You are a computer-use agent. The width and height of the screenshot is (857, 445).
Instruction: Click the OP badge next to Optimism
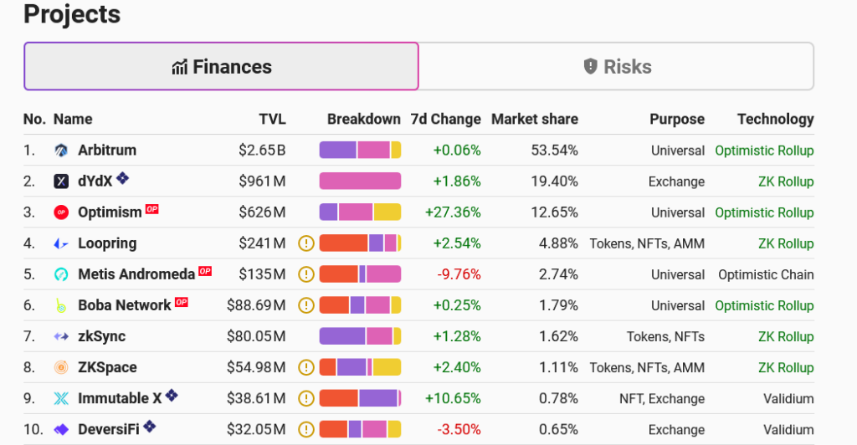click(152, 209)
